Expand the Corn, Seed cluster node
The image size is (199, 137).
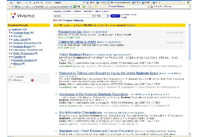tap(10, 40)
